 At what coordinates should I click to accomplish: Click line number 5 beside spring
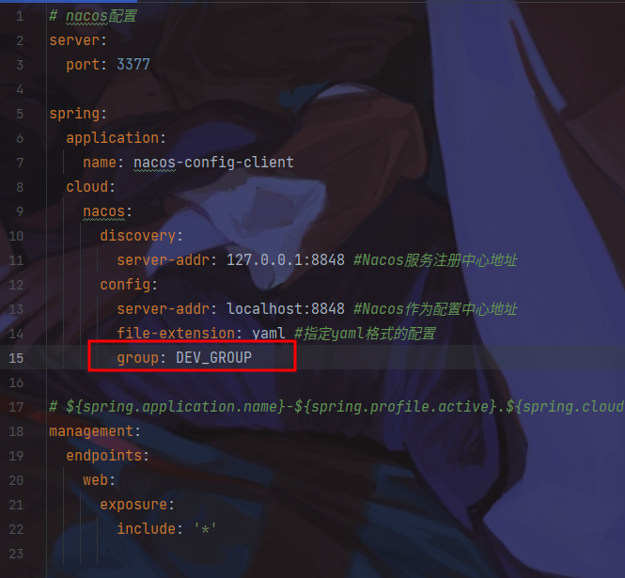(x=20, y=114)
